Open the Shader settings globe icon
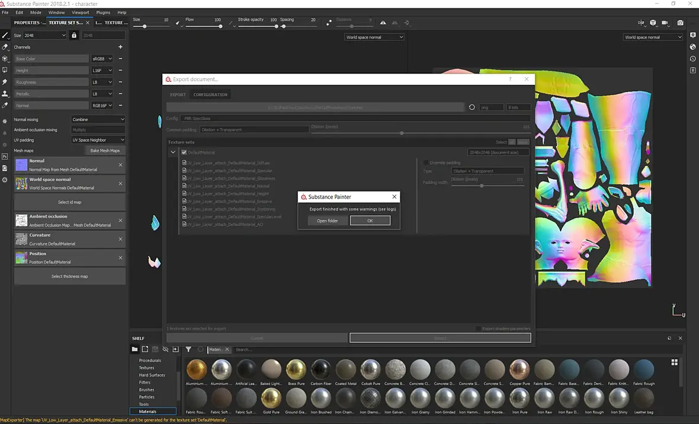 pos(692,47)
